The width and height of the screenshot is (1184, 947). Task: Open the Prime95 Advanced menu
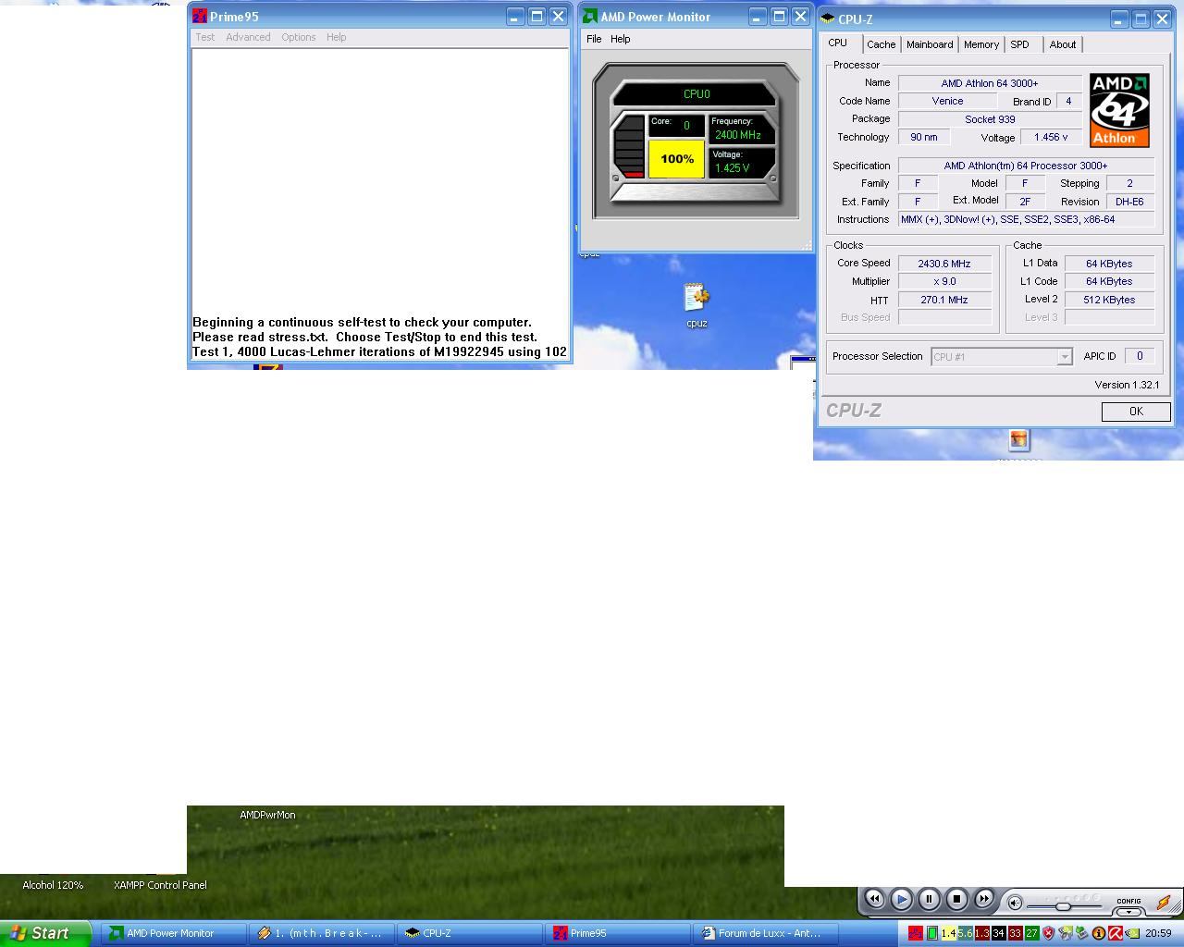[248, 37]
